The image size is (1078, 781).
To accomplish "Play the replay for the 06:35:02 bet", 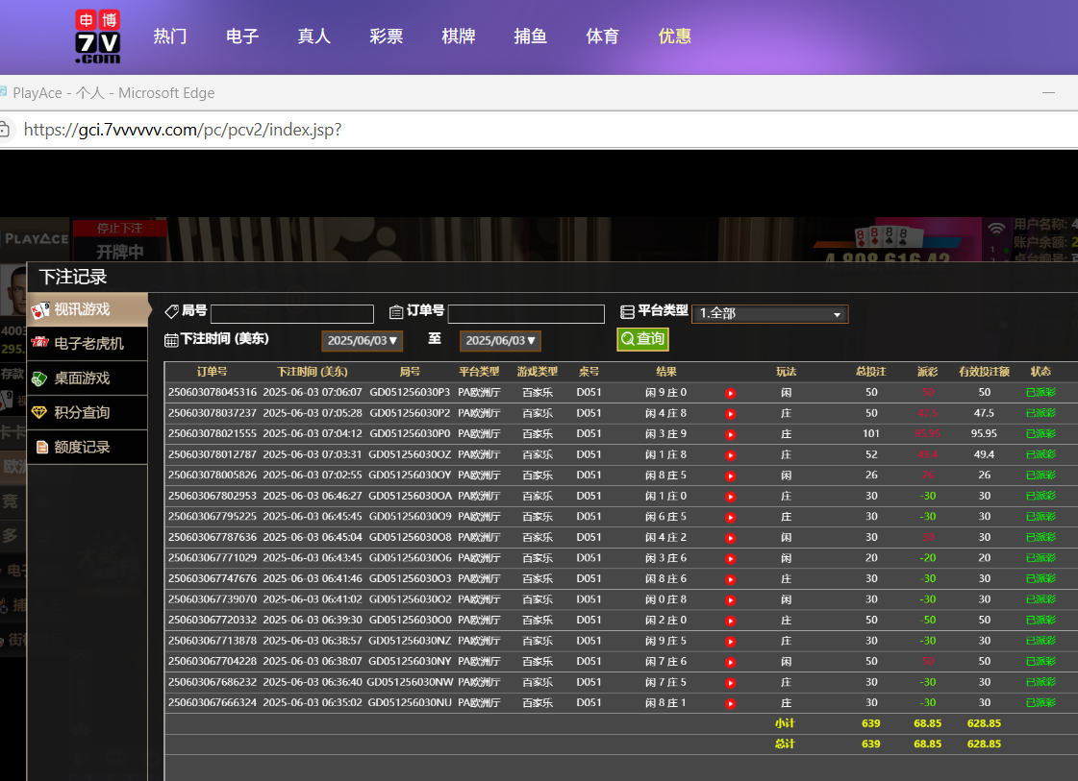I will click(x=730, y=703).
